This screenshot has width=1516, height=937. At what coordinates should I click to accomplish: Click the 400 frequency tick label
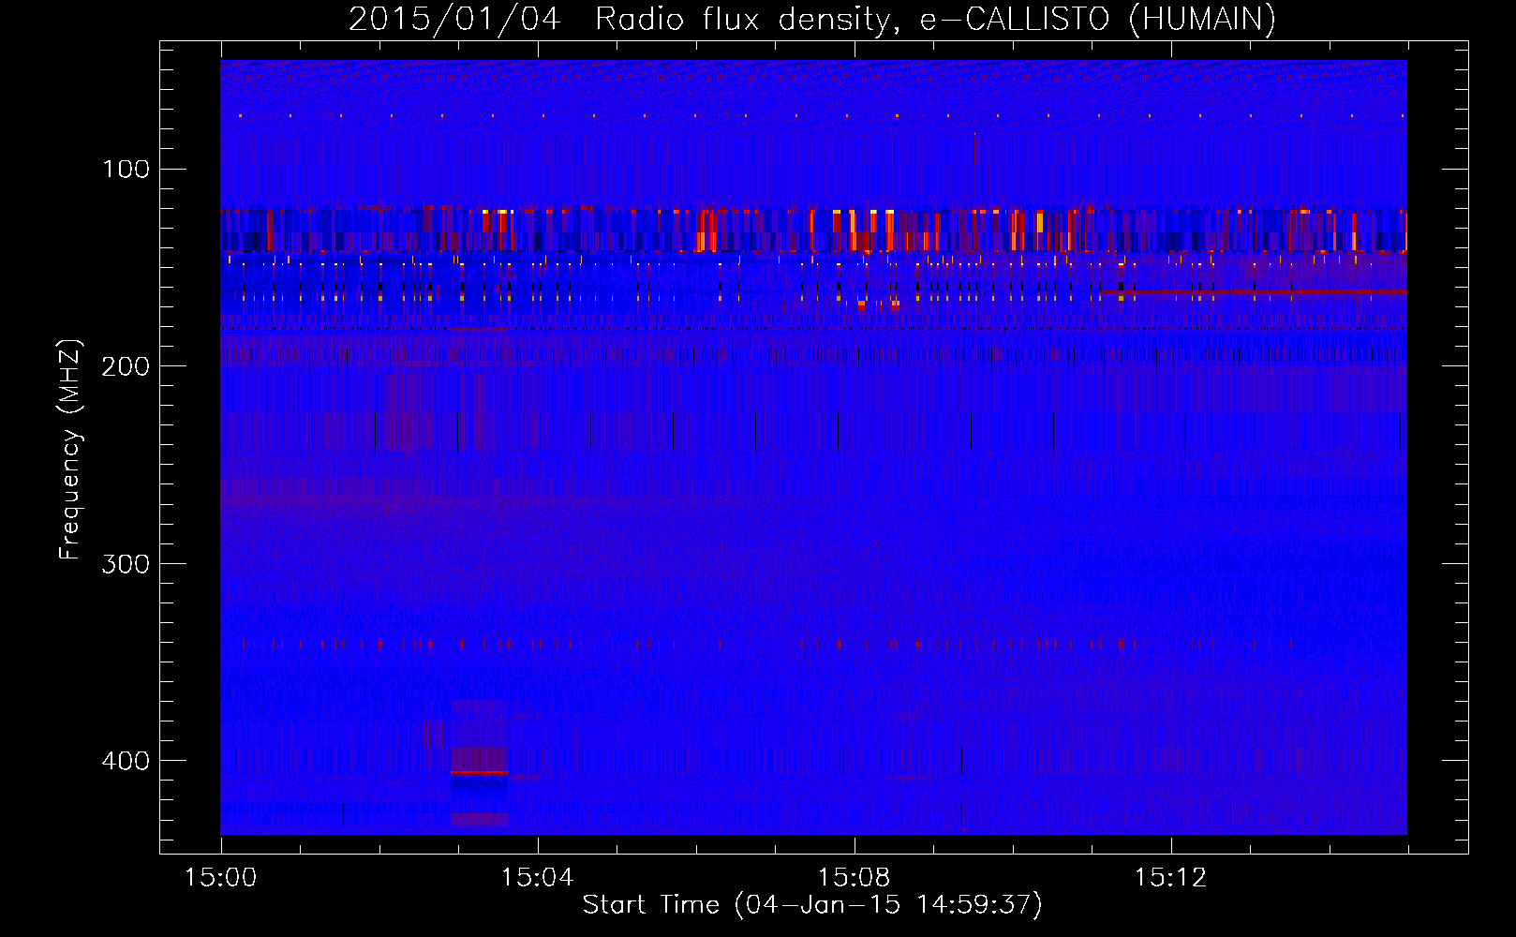click(x=126, y=760)
